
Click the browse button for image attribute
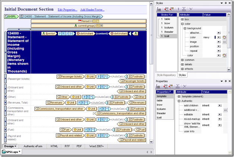coord(224,42)
